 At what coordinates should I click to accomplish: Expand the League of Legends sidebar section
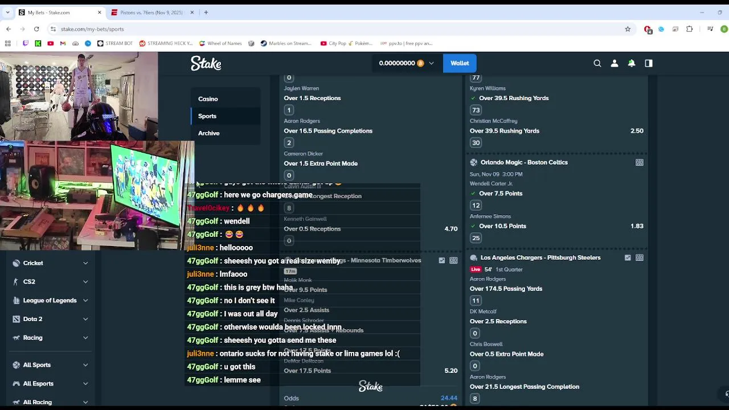pyautogui.click(x=85, y=301)
